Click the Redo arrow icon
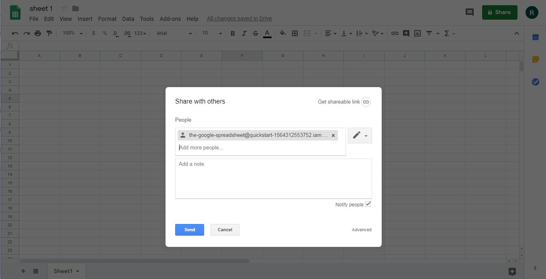 [27, 33]
